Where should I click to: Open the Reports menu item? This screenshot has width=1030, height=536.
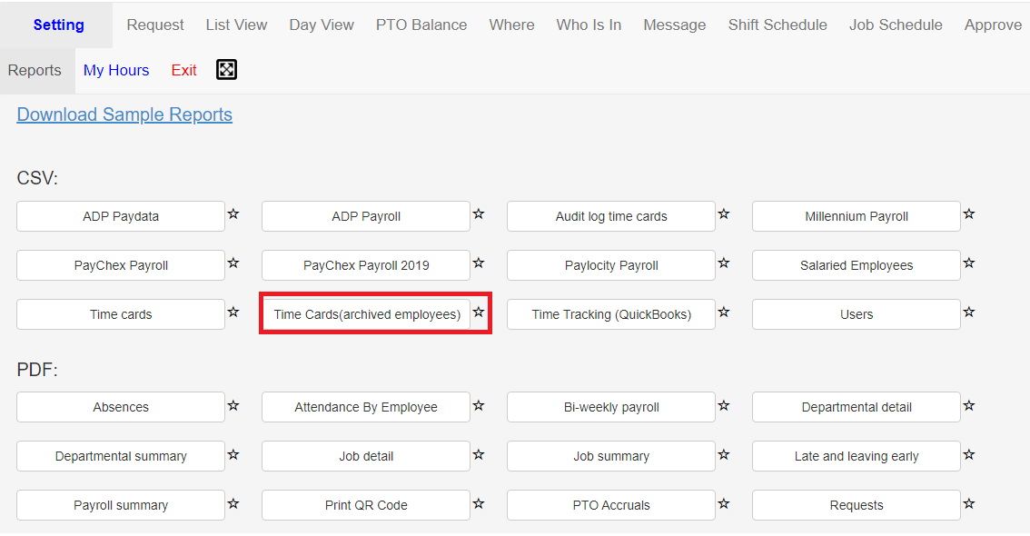coord(35,70)
